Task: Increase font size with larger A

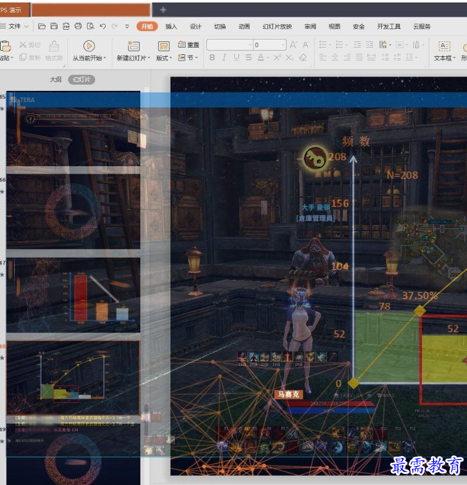Action: pos(293,45)
